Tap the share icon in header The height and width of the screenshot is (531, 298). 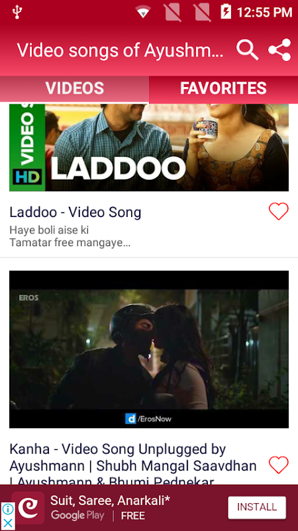(x=279, y=50)
